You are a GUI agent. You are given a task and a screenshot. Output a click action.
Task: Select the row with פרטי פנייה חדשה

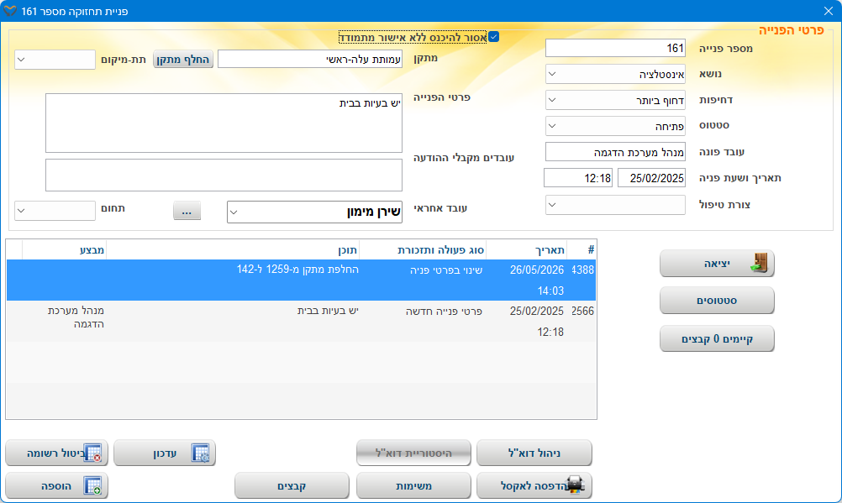pos(301,321)
